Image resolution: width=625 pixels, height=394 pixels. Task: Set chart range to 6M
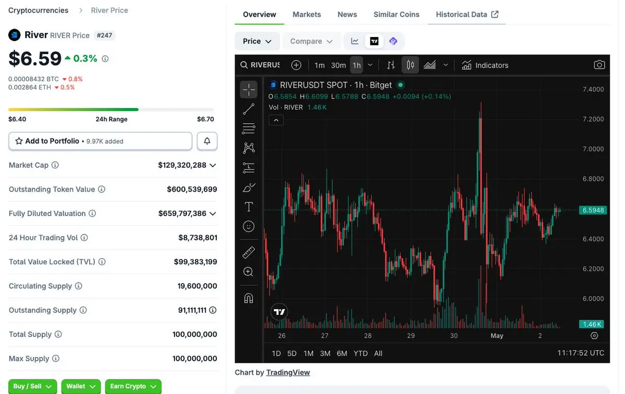(x=342, y=353)
